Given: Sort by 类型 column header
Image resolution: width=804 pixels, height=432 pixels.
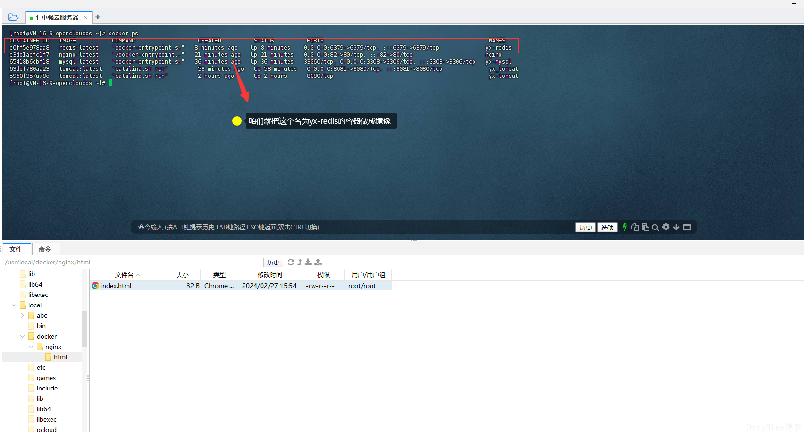Looking at the screenshot, I should [x=219, y=275].
